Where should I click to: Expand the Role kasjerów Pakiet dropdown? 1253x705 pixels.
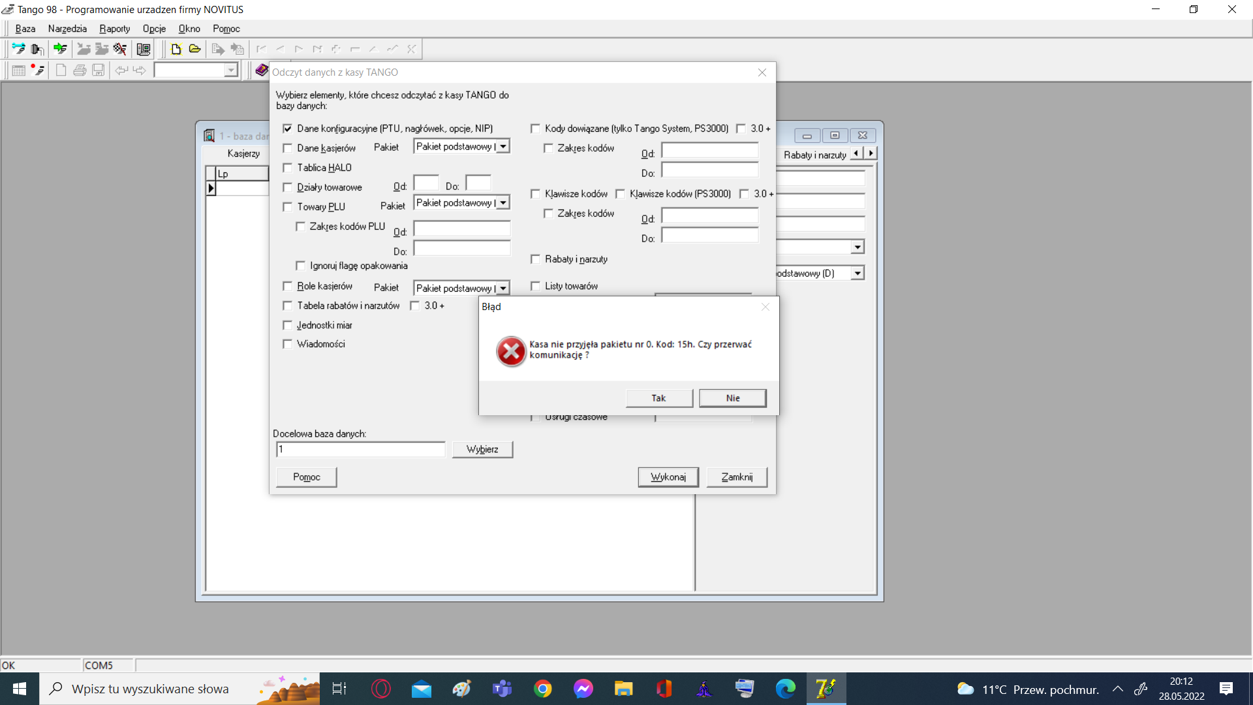pyautogui.click(x=503, y=288)
